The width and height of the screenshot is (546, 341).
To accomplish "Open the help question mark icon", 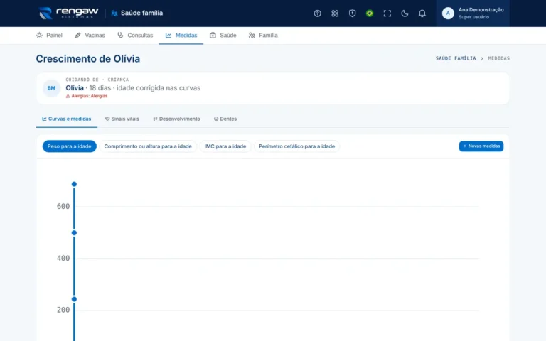I will point(317,13).
